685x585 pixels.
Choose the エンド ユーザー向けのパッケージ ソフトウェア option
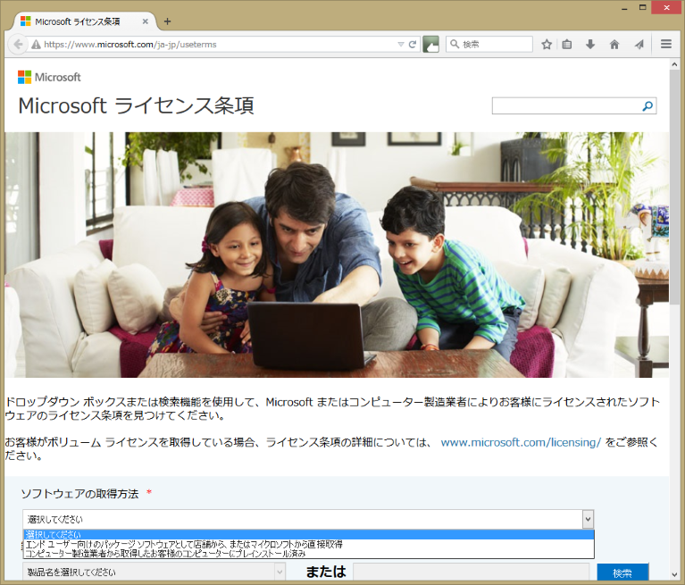coord(308,545)
